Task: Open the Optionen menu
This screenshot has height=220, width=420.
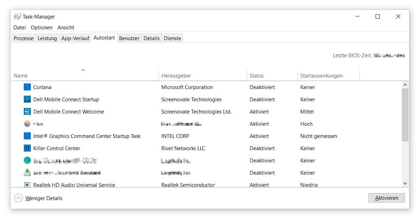Action: 42,27
